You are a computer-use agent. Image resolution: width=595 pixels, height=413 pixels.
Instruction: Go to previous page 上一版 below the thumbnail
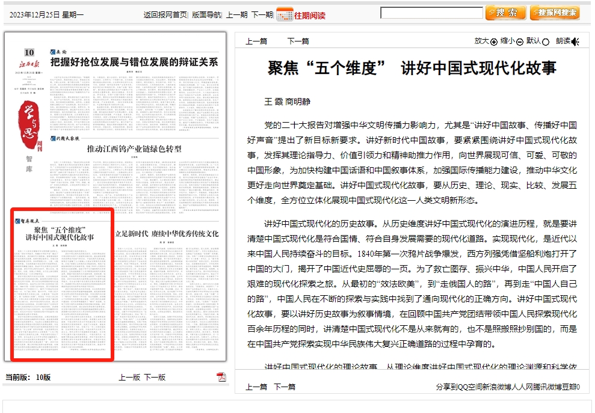click(129, 378)
